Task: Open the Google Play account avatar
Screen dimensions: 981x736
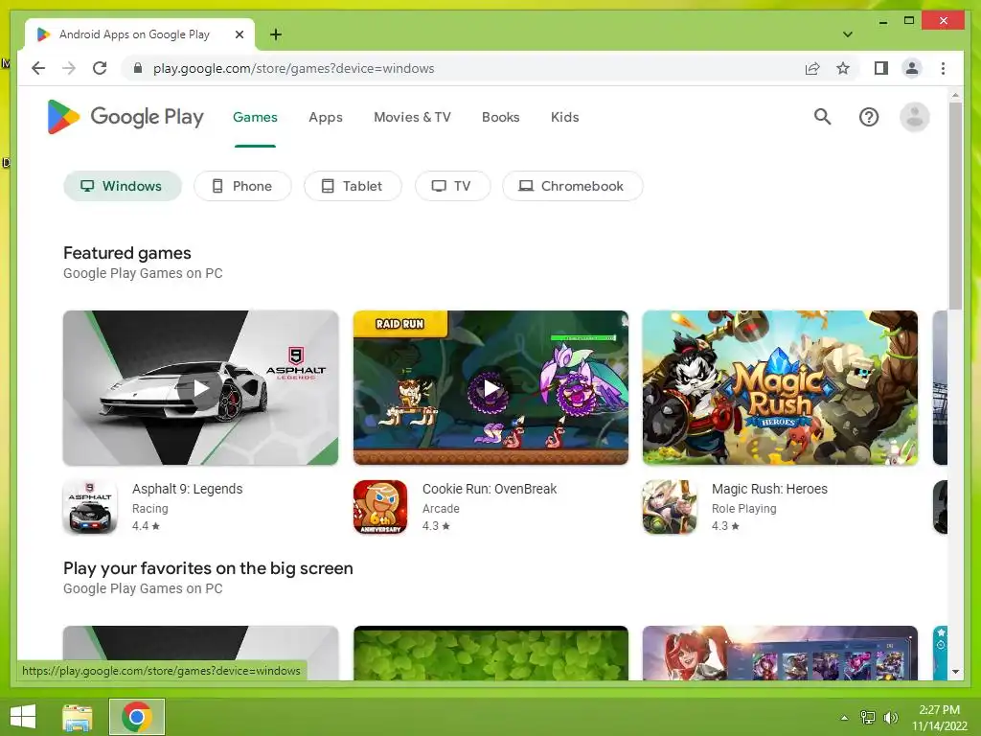Action: pyautogui.click(x=914, y=117)
